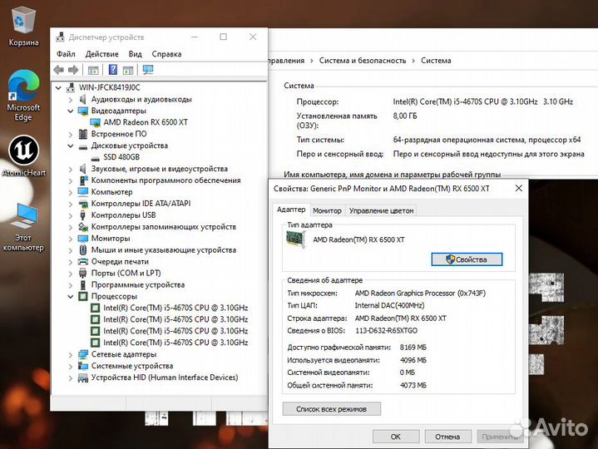Click the scan hardware monitor icon in toolbar
This screenshot has width=598, height=449.
(148, 69)
